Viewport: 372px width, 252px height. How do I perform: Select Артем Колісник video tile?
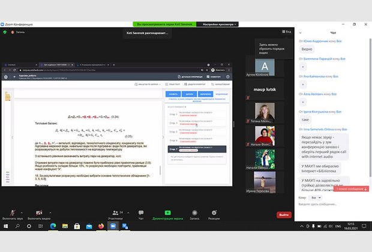(x=265, y=67)
